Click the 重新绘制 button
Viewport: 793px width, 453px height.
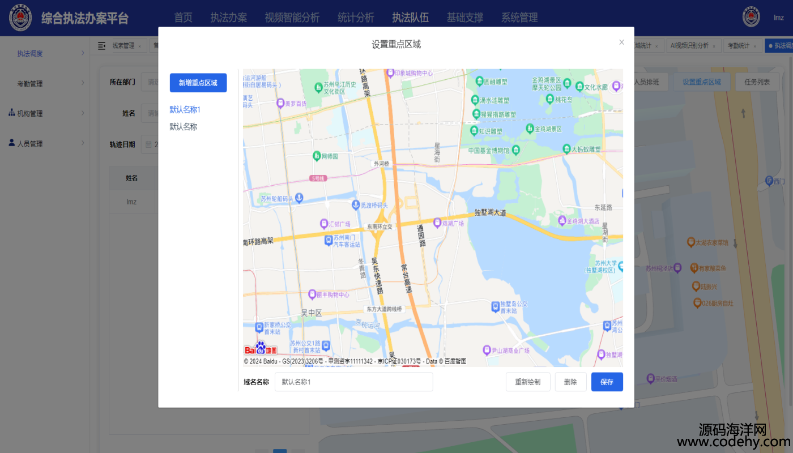528,382
